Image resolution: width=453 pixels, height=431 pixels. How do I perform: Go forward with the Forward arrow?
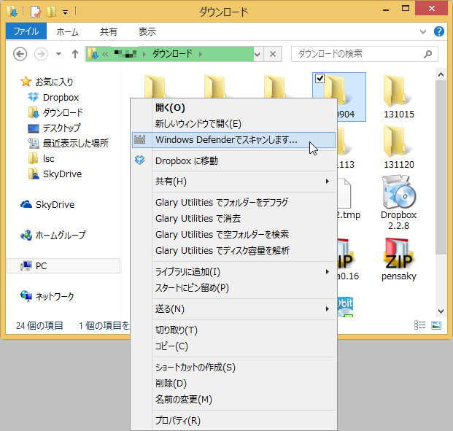tap(41, 54)
